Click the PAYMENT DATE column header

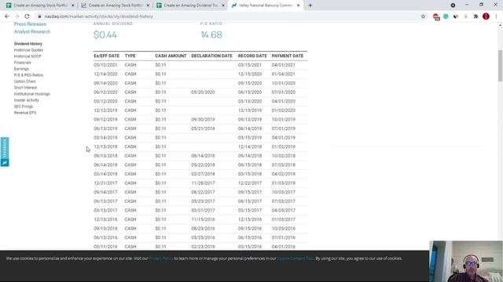(x=288, y=56)
